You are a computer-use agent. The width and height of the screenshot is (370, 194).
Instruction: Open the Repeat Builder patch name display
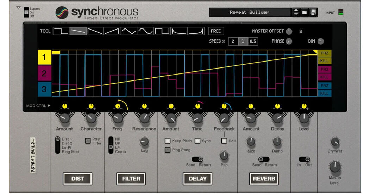(x=250, y=12)
